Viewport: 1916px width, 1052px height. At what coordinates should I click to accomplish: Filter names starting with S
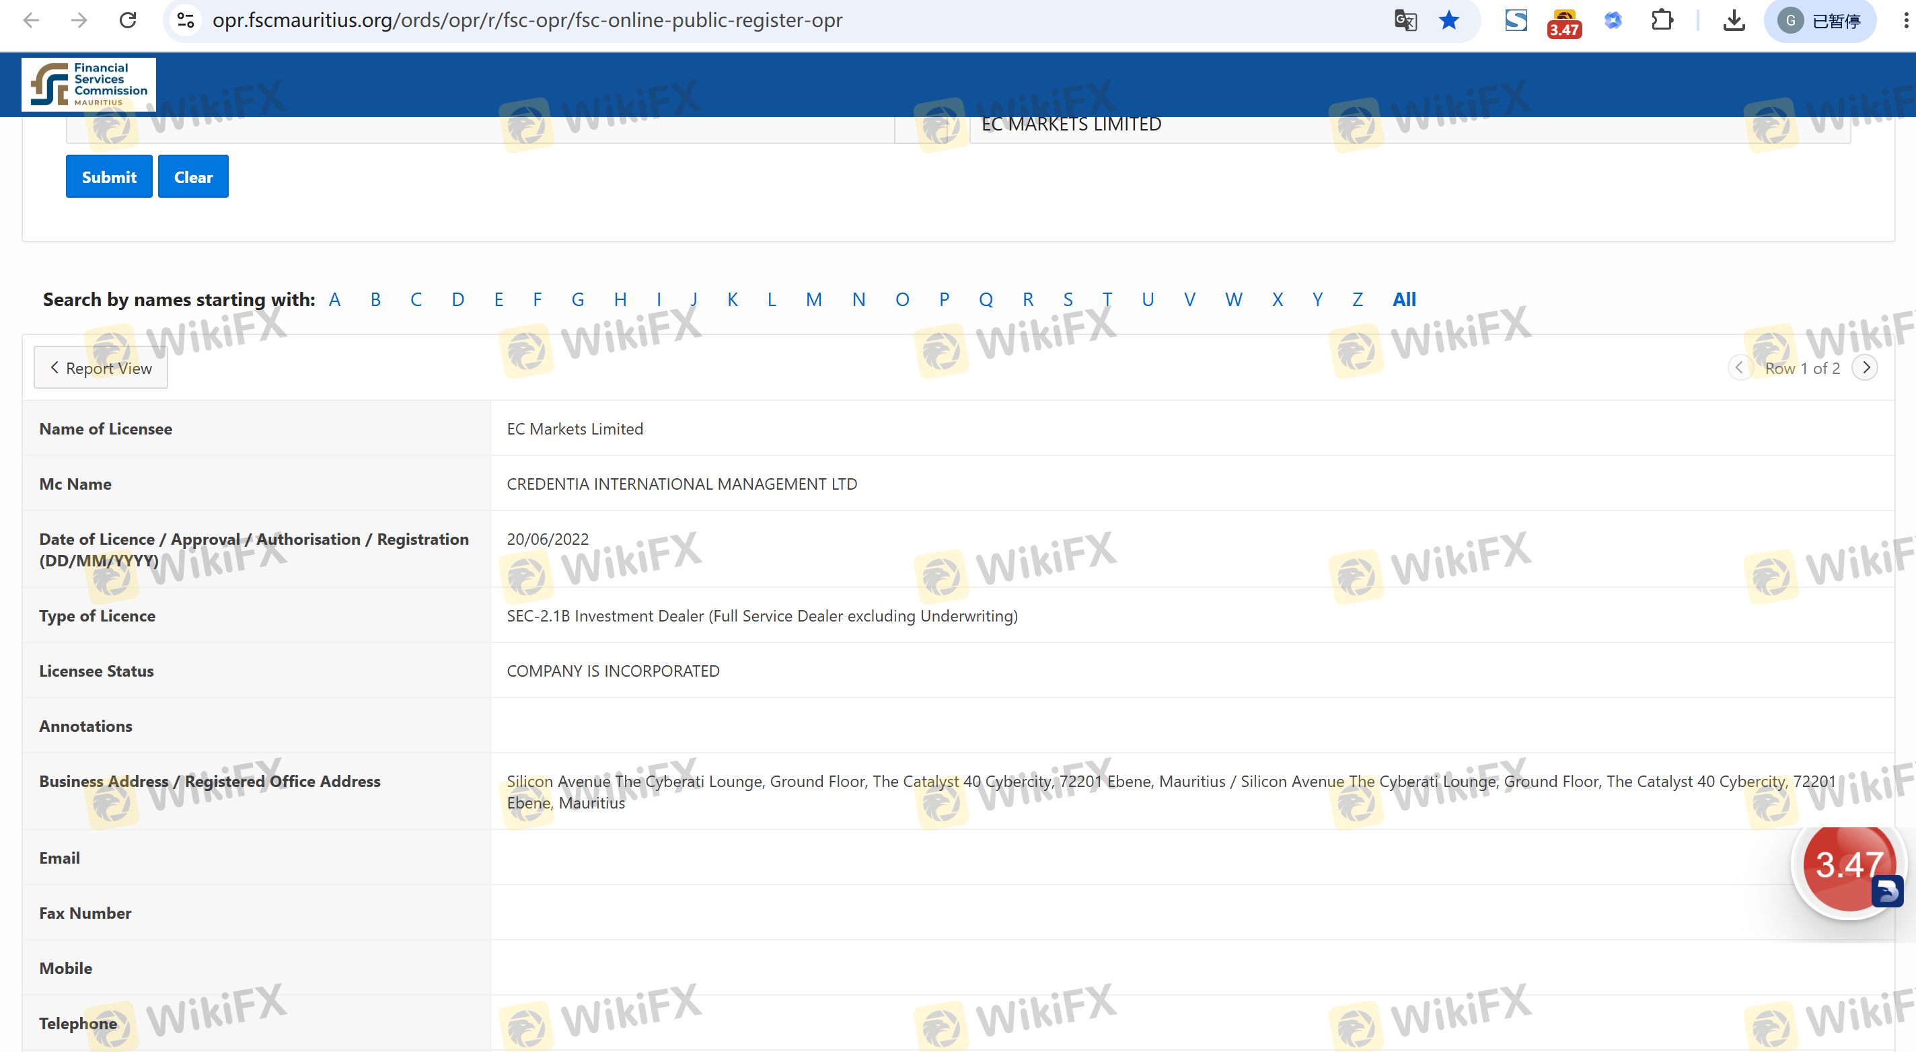click(x=1068, y=299)
